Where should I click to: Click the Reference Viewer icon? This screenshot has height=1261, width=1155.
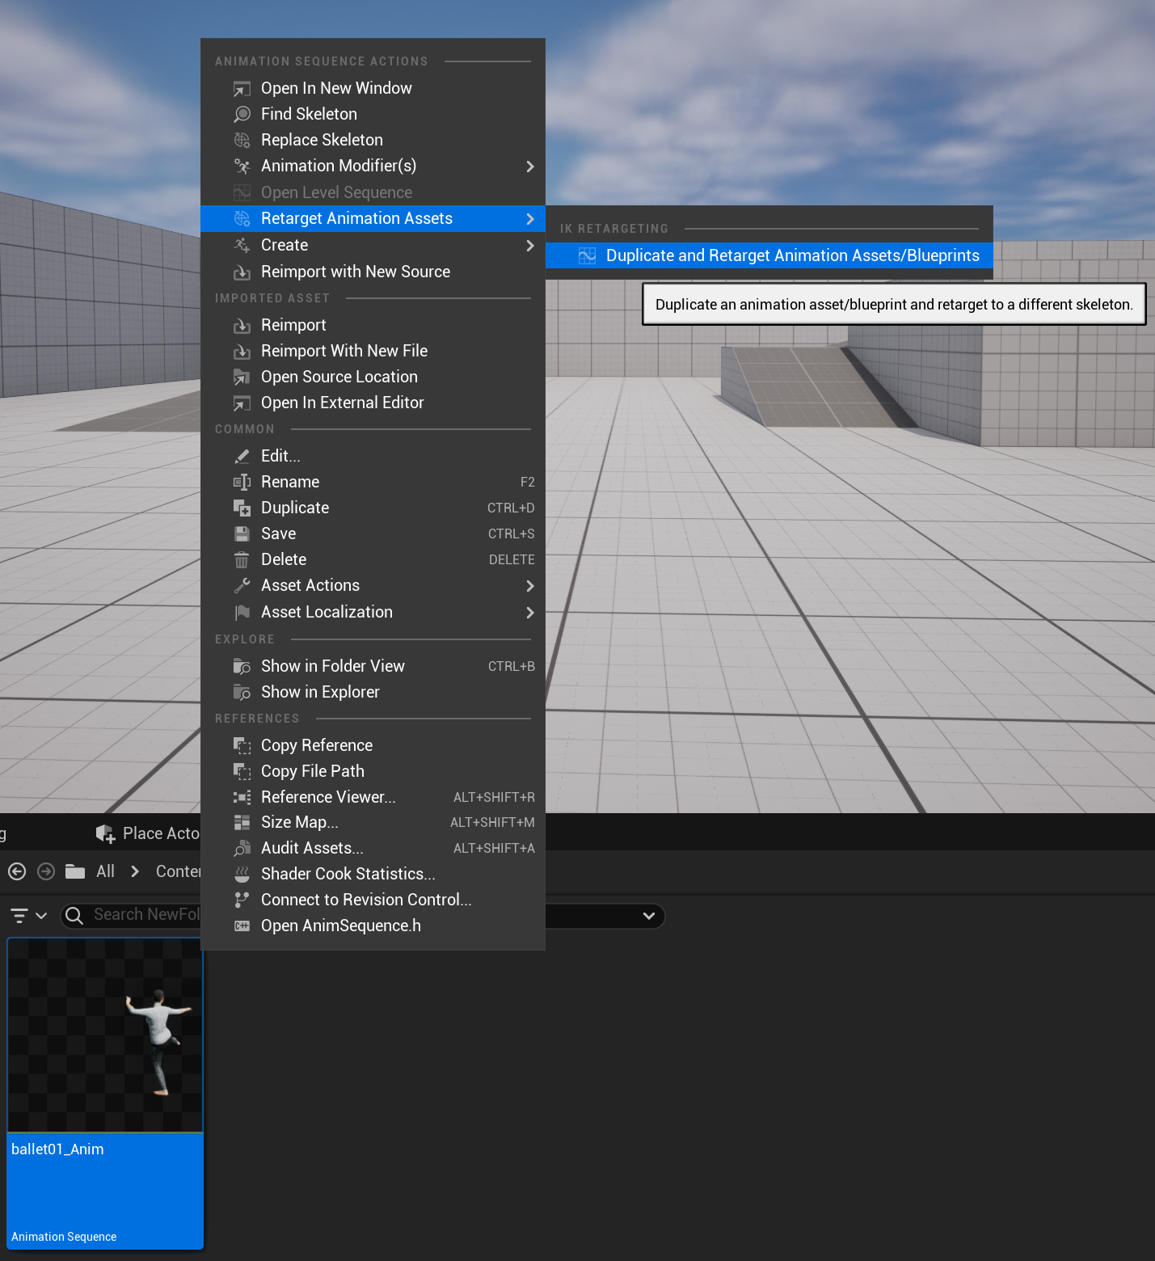(x=242, y=797)
